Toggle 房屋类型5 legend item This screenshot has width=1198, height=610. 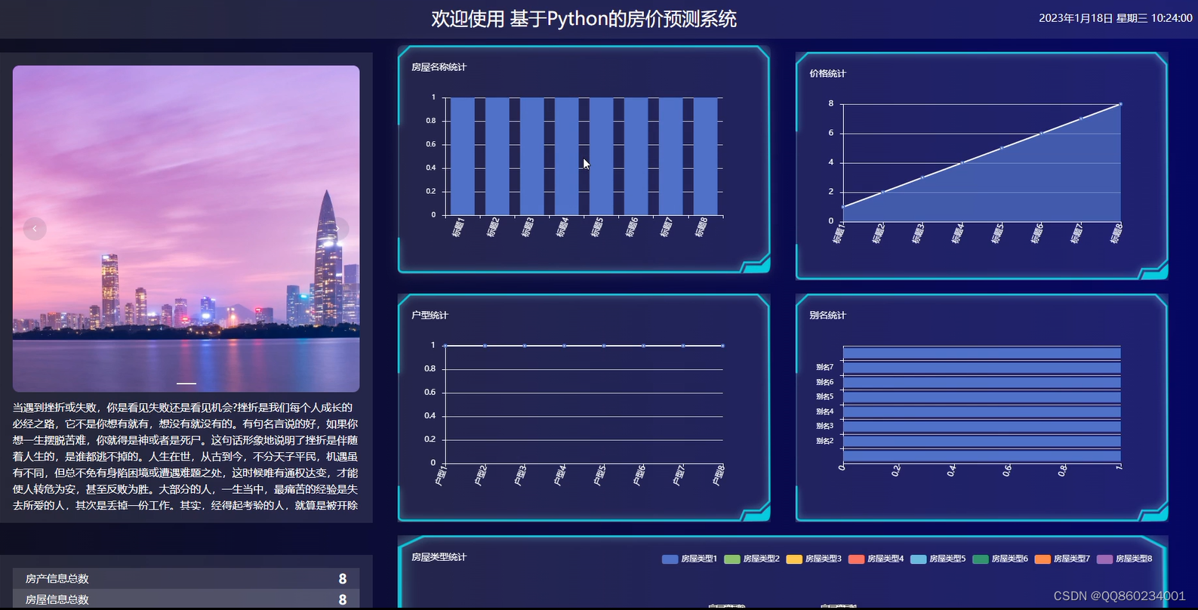938,559
